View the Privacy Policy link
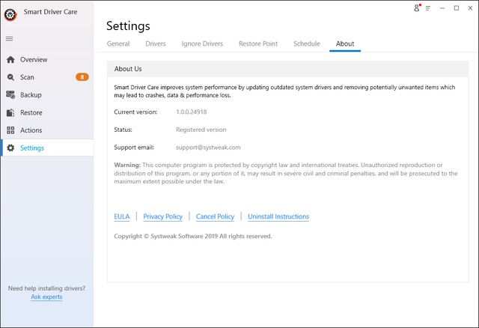Image resolution: width=479 pixels, height=328 pixels. (163, 216)
